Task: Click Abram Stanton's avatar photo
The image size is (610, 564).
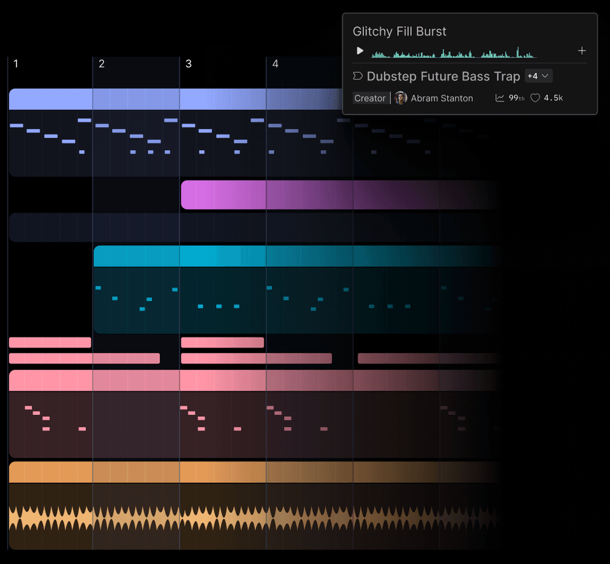Action: tap(401, 98)
